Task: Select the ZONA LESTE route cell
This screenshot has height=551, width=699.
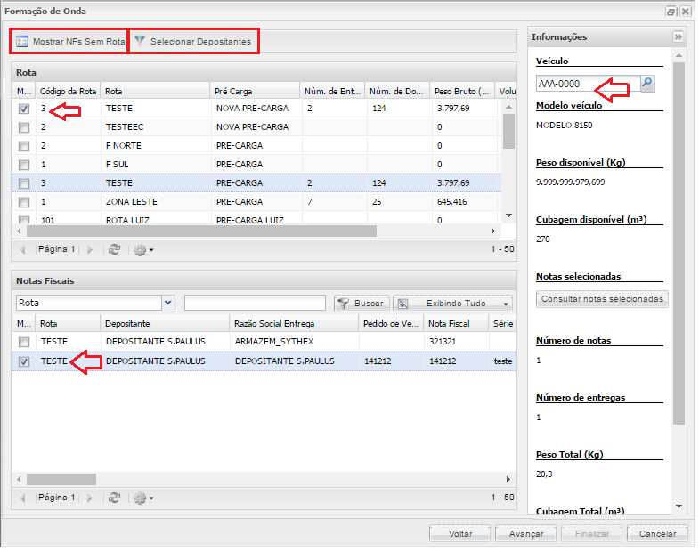Action: point(157,202)
